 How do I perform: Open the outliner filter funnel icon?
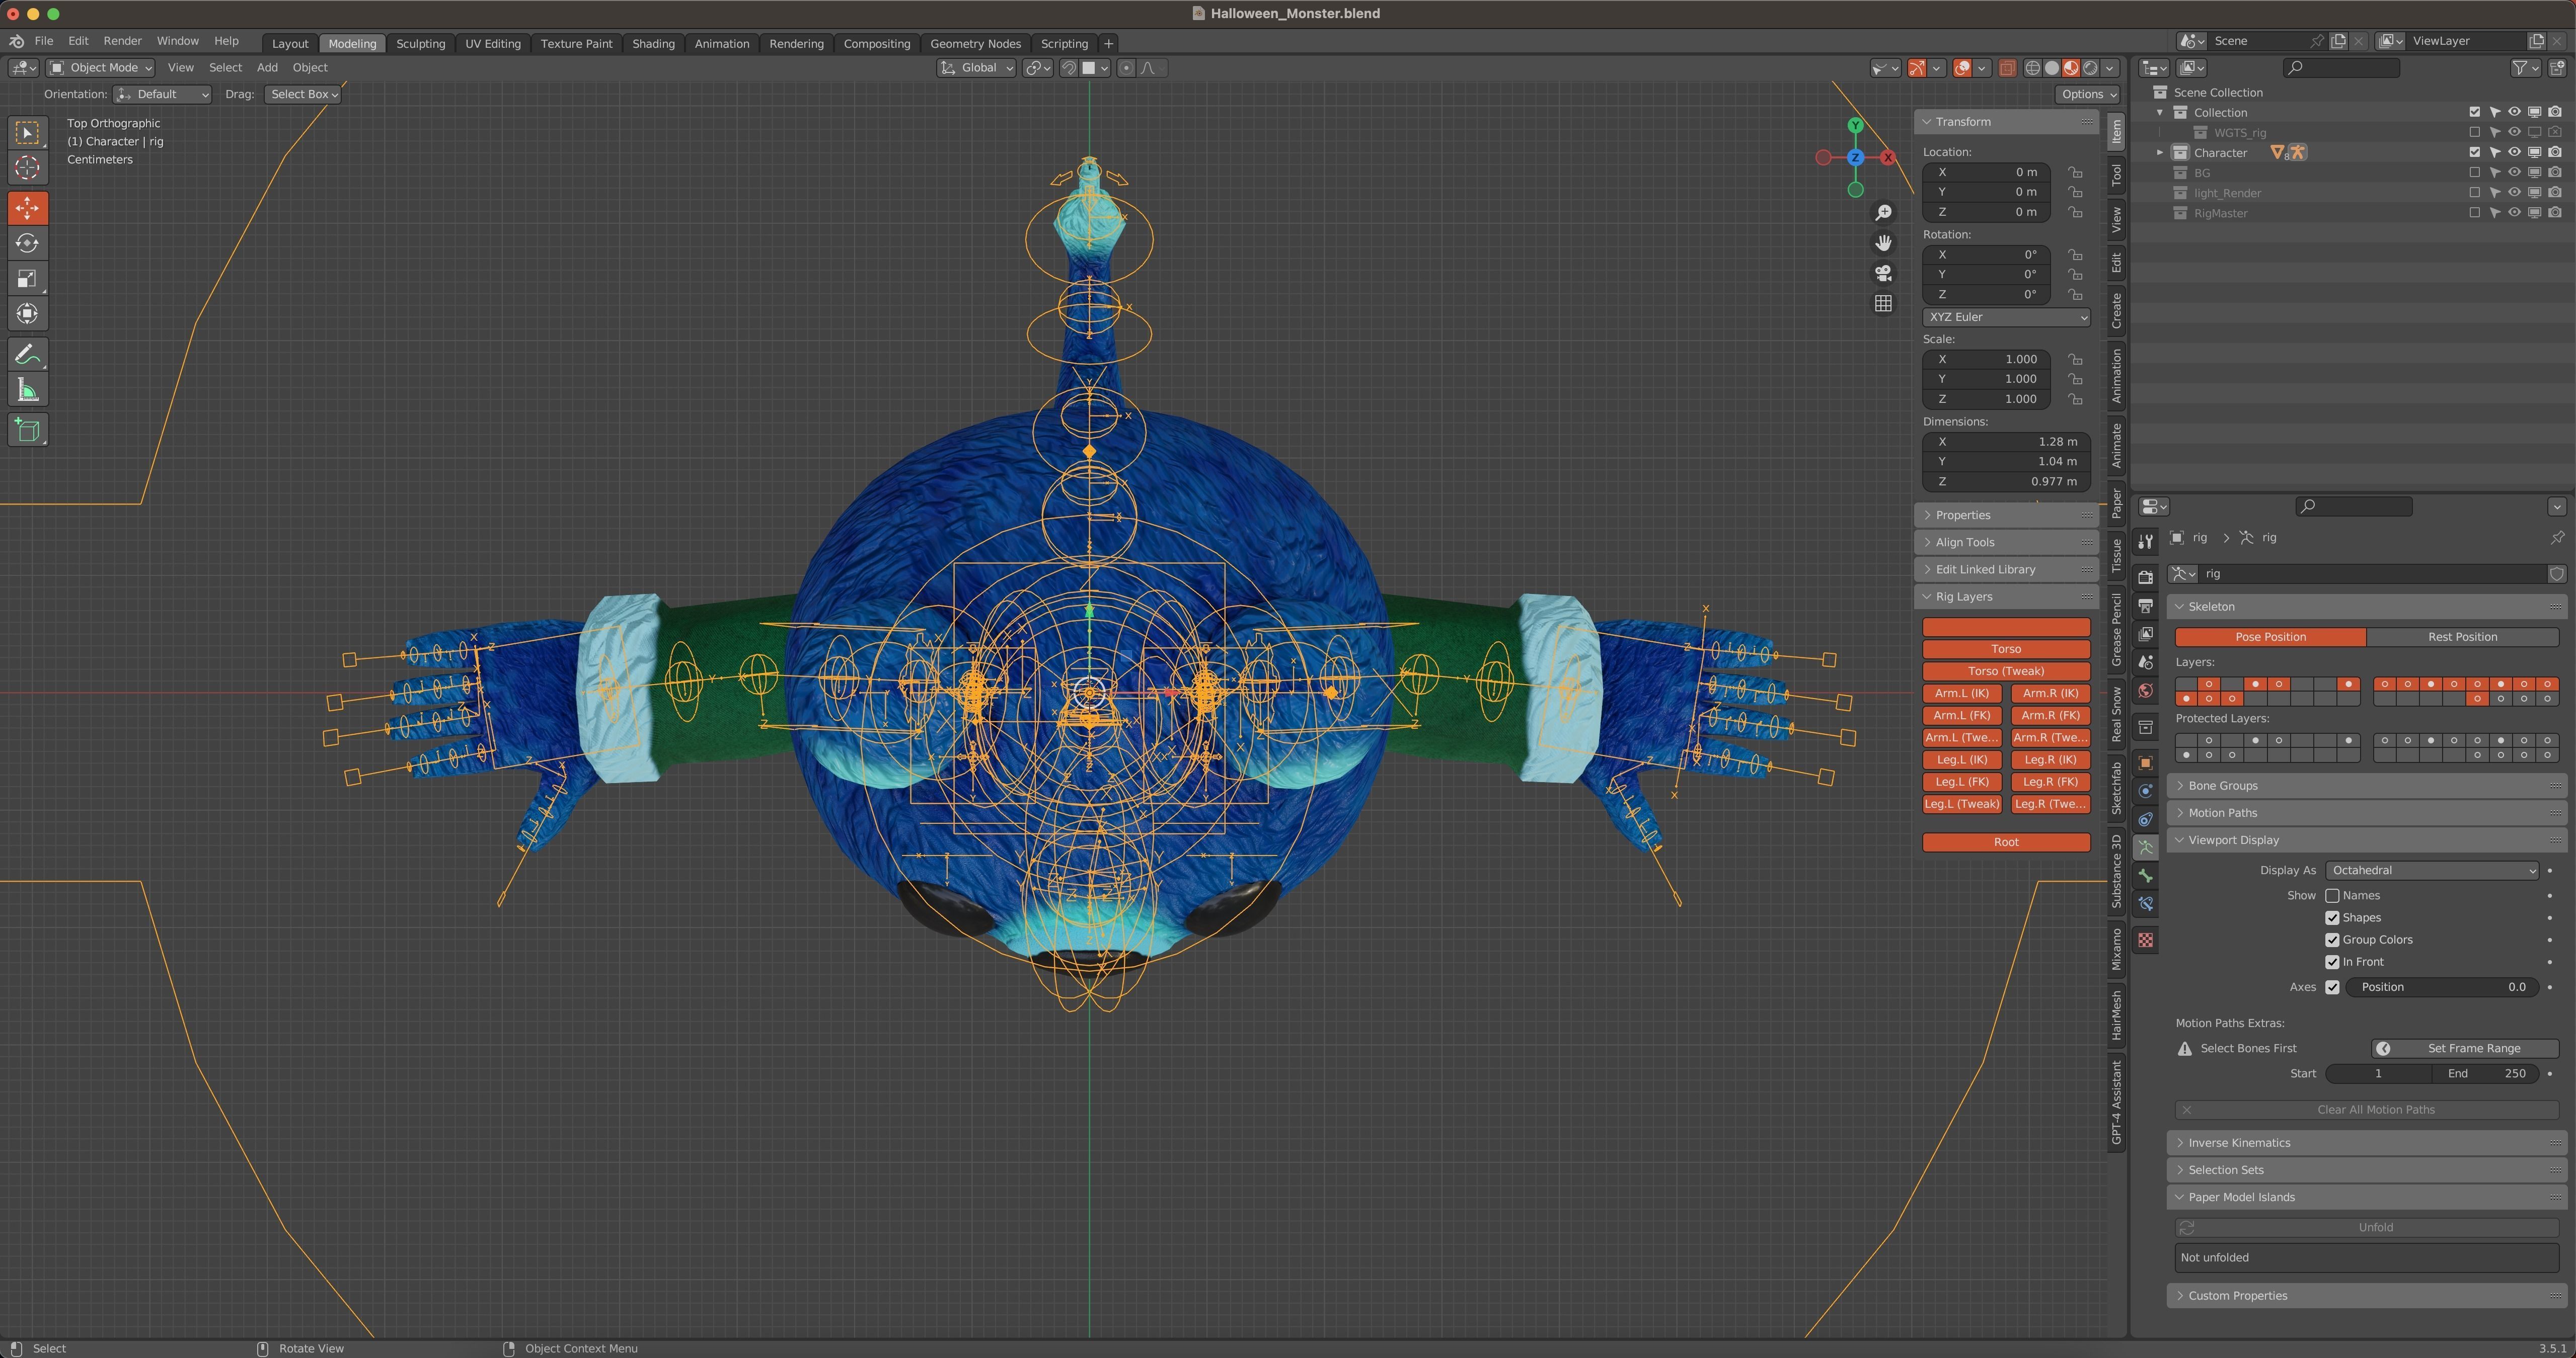[2519, 68]
